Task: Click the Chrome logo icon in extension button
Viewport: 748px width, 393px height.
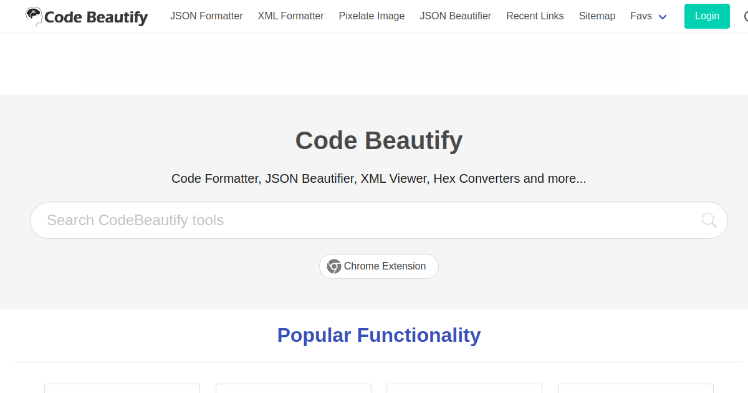Action: tap(334, 266)
